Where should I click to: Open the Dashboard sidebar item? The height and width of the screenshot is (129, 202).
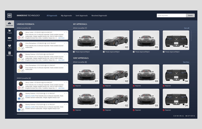[10, 24]
